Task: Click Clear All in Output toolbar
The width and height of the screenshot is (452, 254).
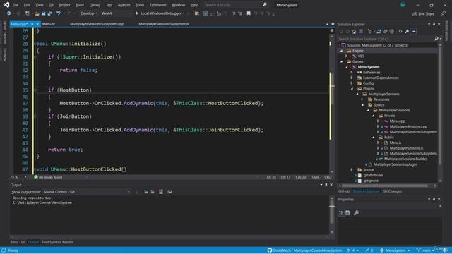Action: [161, 192]
